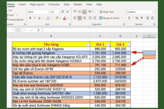Select Bottom Align icon
164x109 pixels.
pyautogui.click(x=84, y=12)
